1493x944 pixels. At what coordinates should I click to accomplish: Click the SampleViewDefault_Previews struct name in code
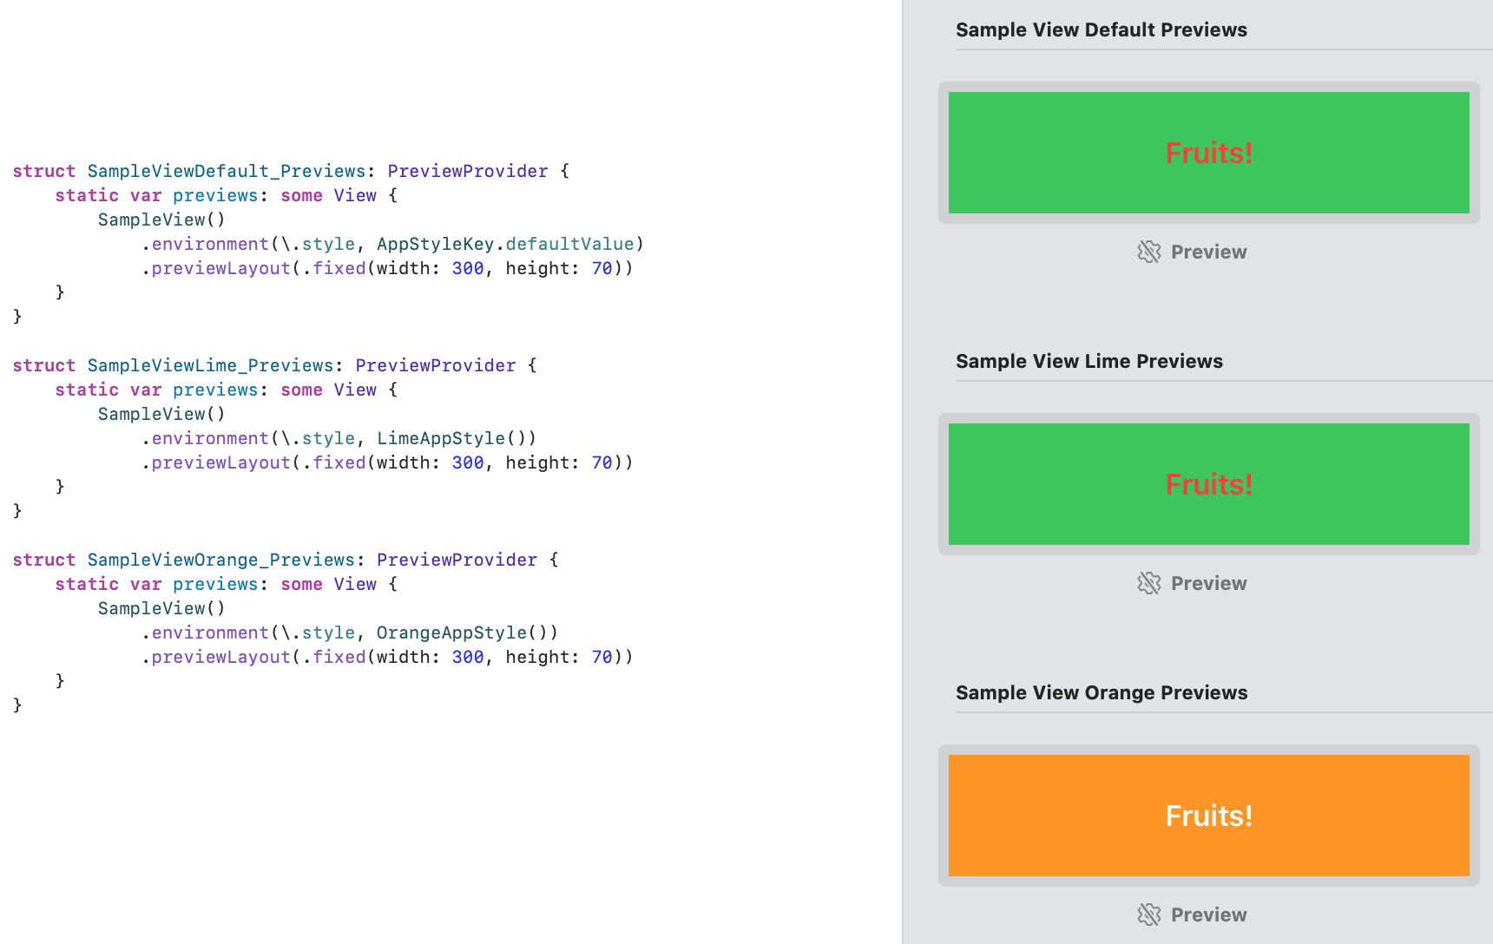(226, 171)
